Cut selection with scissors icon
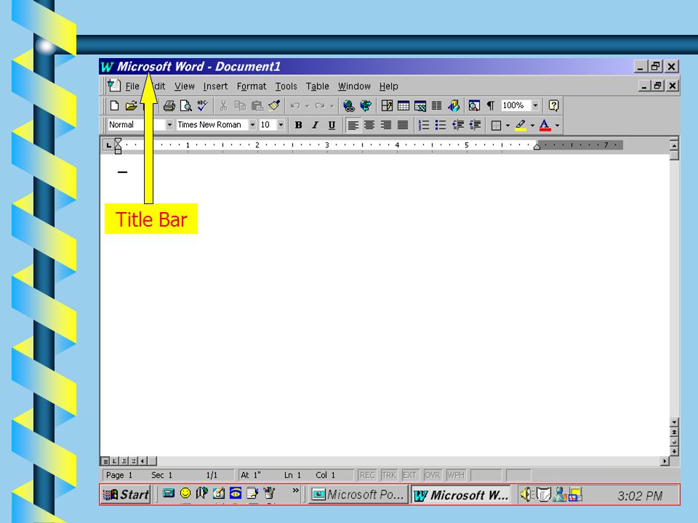Viewport: 698px width, 523px height. point(223,106)
